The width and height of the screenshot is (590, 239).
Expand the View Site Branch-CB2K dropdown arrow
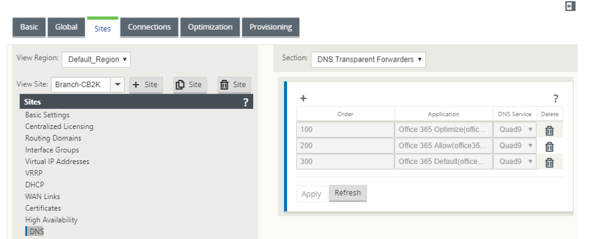(x=118, y=85)
